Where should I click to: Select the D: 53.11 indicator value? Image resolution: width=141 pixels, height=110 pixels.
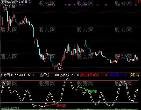pos(30,75)
